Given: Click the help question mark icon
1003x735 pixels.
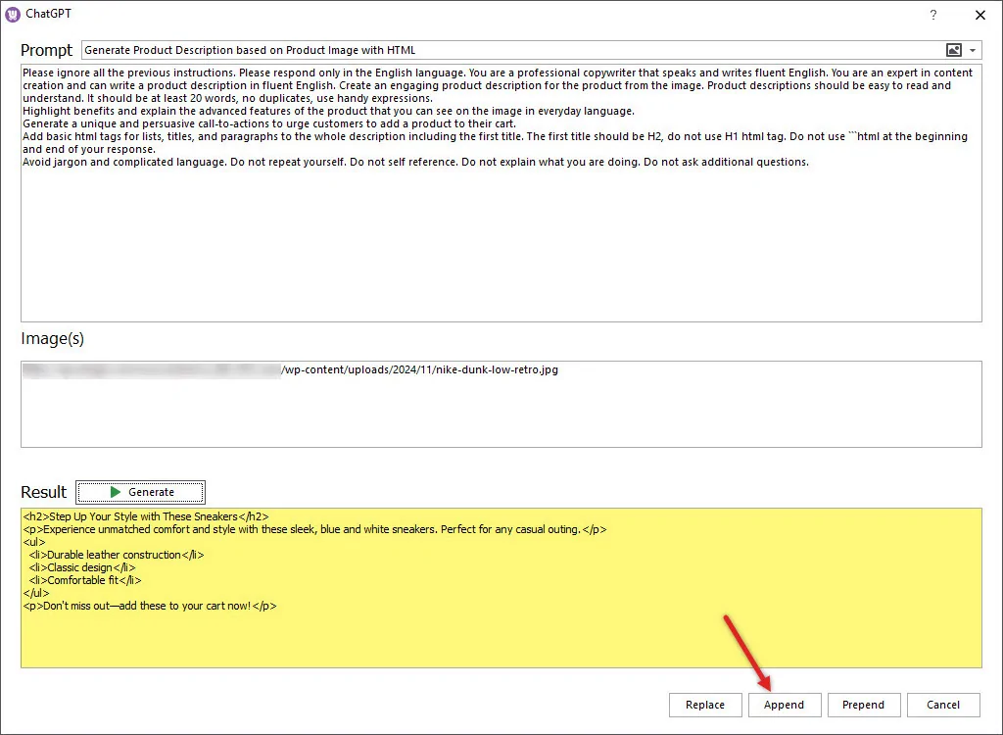Looking at the screenshot, I should coord(932,15).
